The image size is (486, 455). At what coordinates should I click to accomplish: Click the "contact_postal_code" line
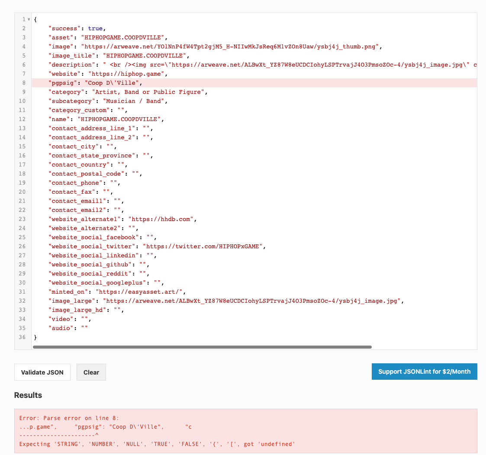pyautogui.click(x=95, y=173)
